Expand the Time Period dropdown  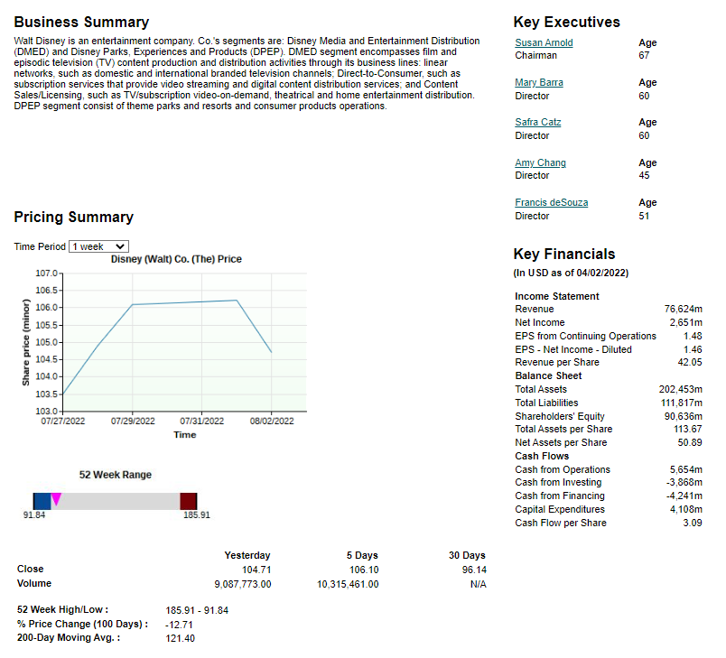tap(98, 246)
